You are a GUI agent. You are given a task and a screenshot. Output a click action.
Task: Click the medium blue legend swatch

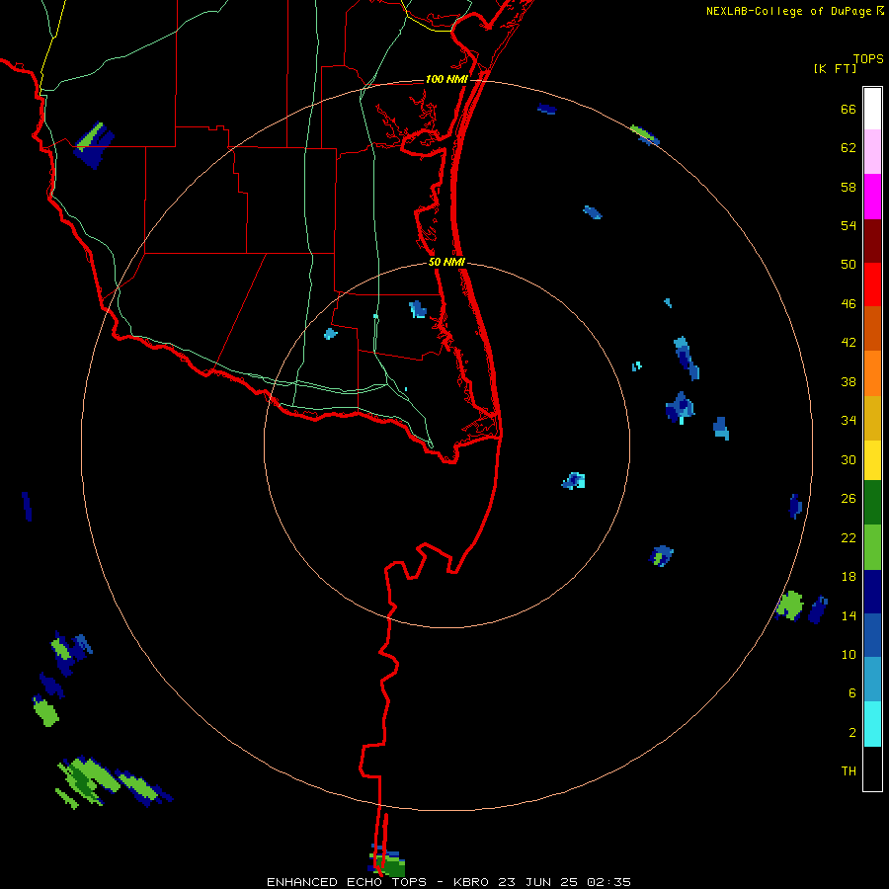point(872,635)
